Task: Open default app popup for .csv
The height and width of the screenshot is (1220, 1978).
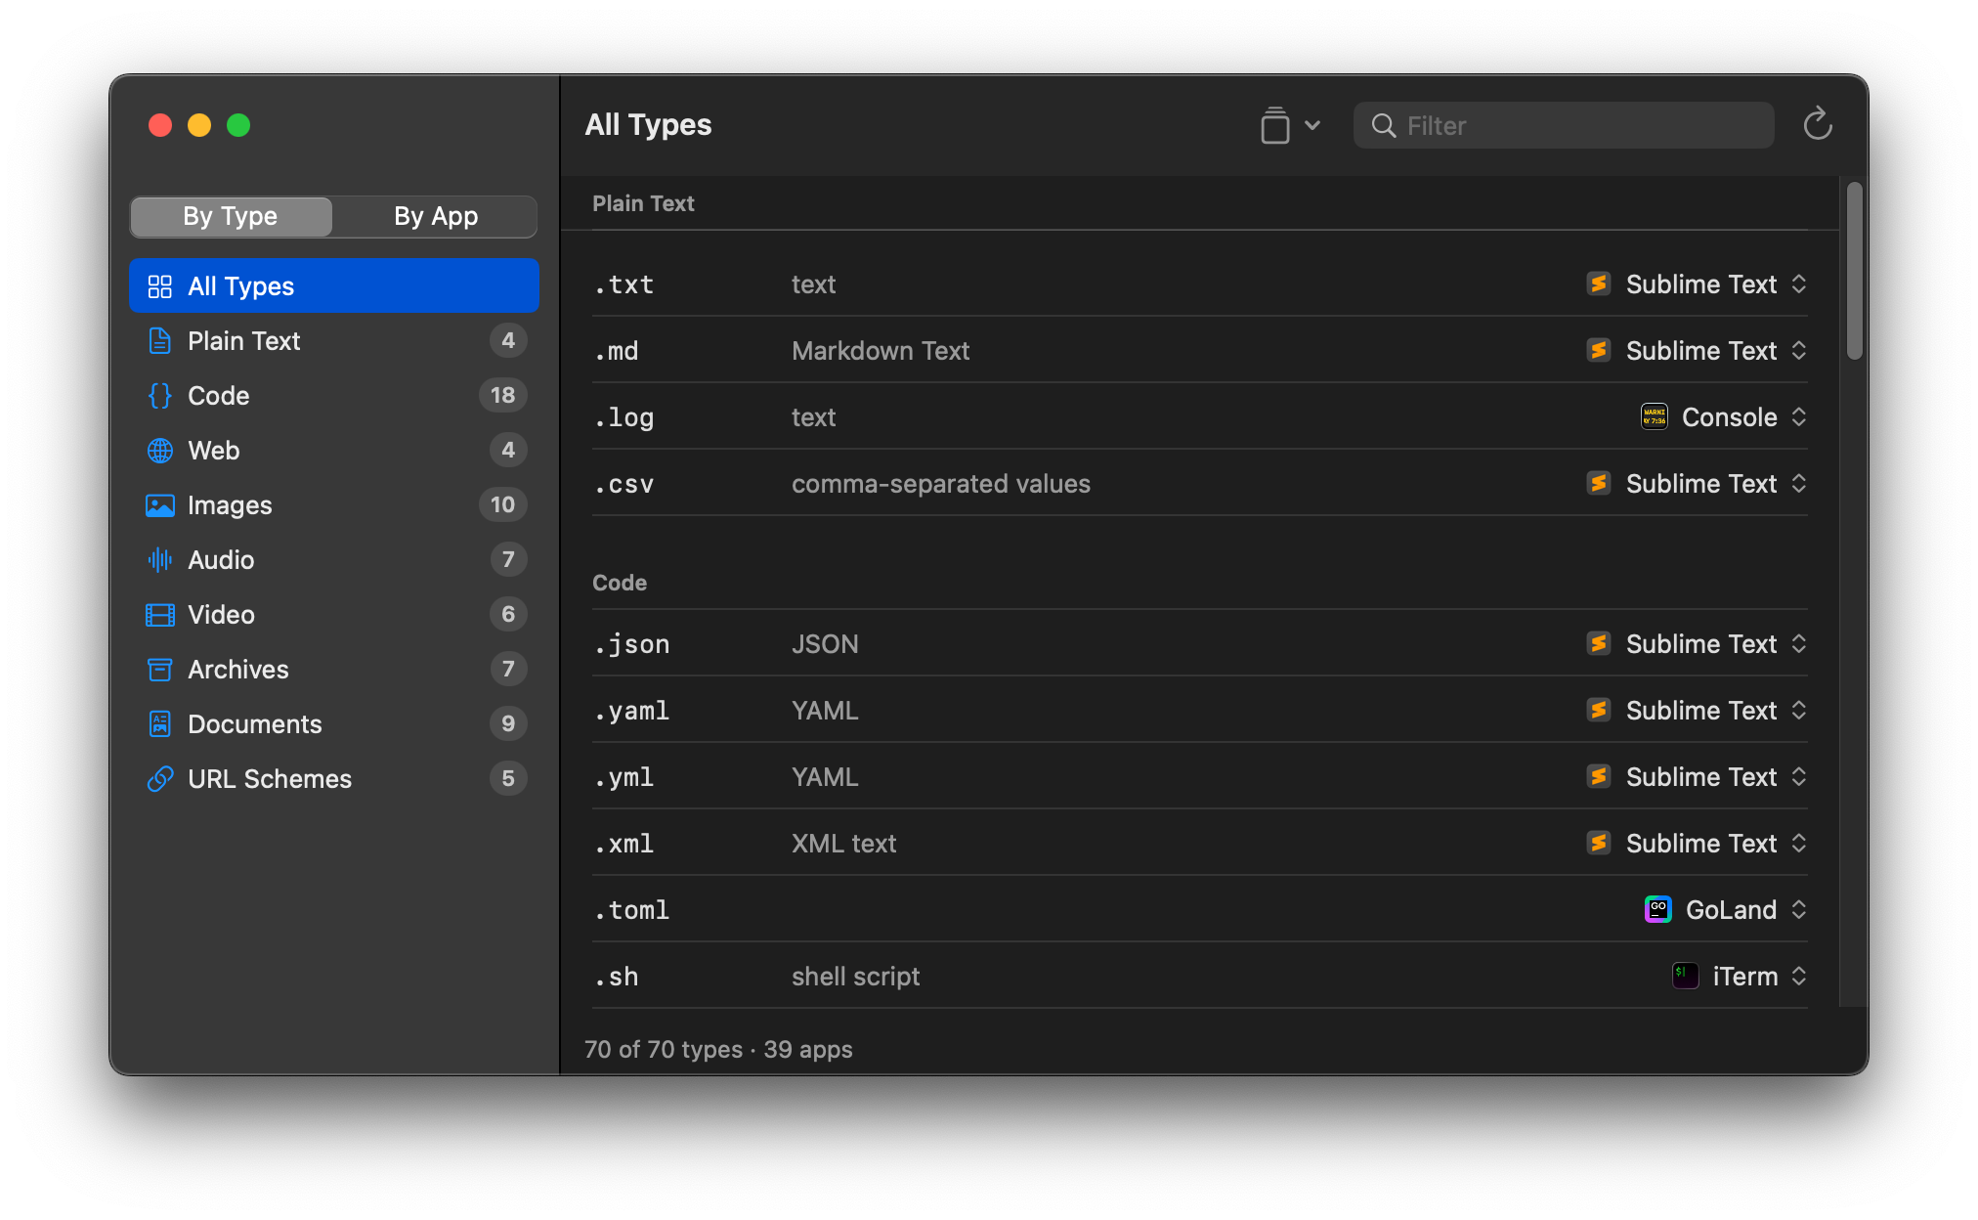Action: pyautogui.click(x=1697, y=484)
